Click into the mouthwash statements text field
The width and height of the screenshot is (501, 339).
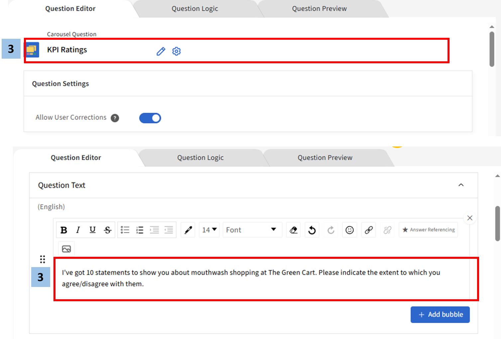click(x=251, y=278)
